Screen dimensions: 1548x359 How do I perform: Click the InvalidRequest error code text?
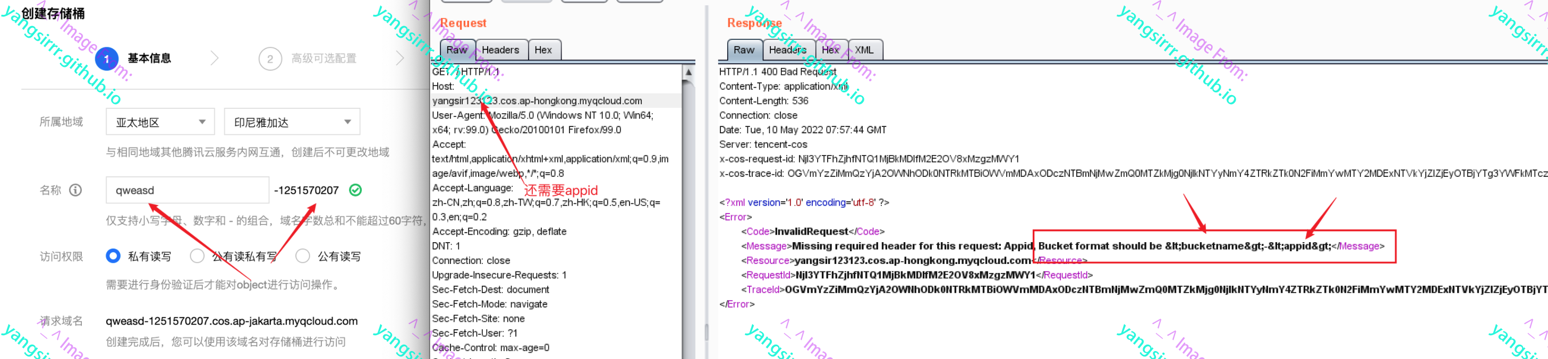click(811, 231)
